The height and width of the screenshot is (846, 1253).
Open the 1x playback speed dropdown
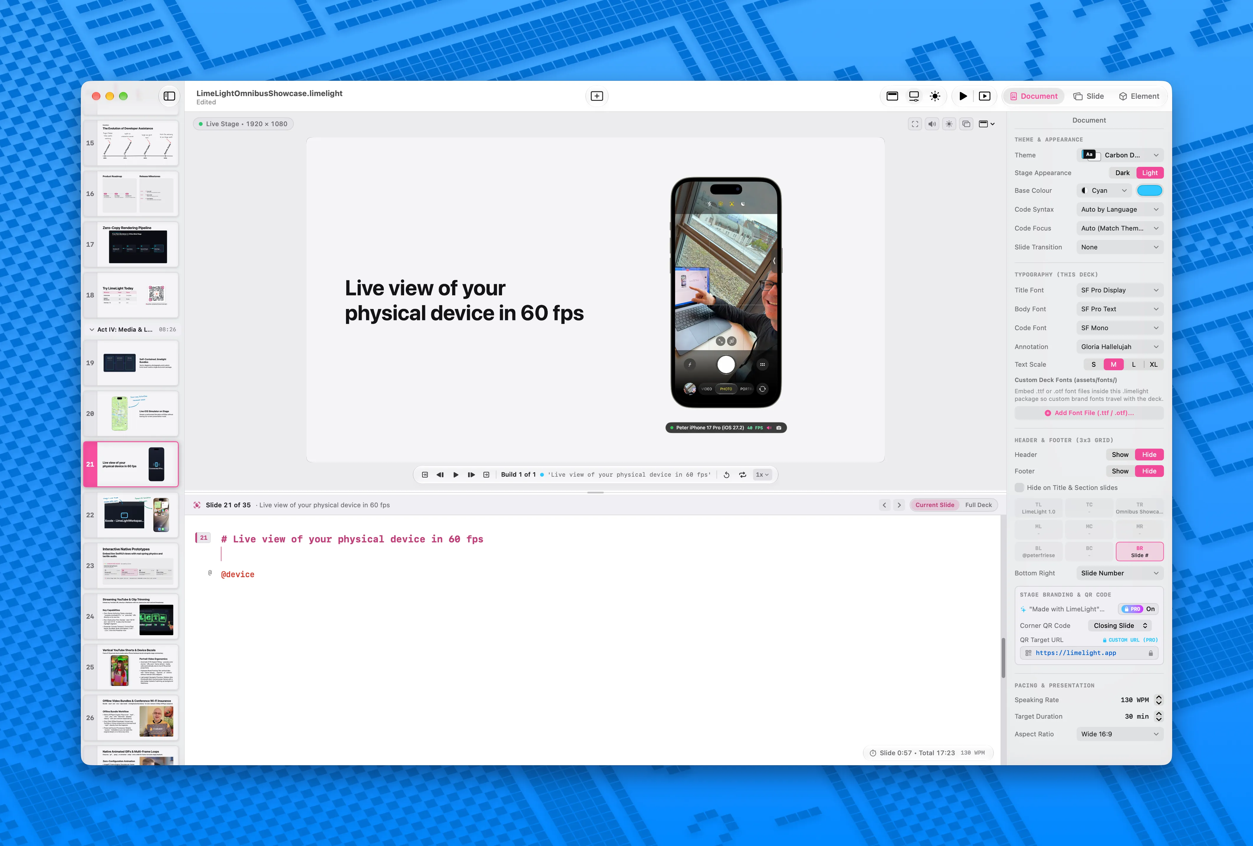click(x=762, y=475)
